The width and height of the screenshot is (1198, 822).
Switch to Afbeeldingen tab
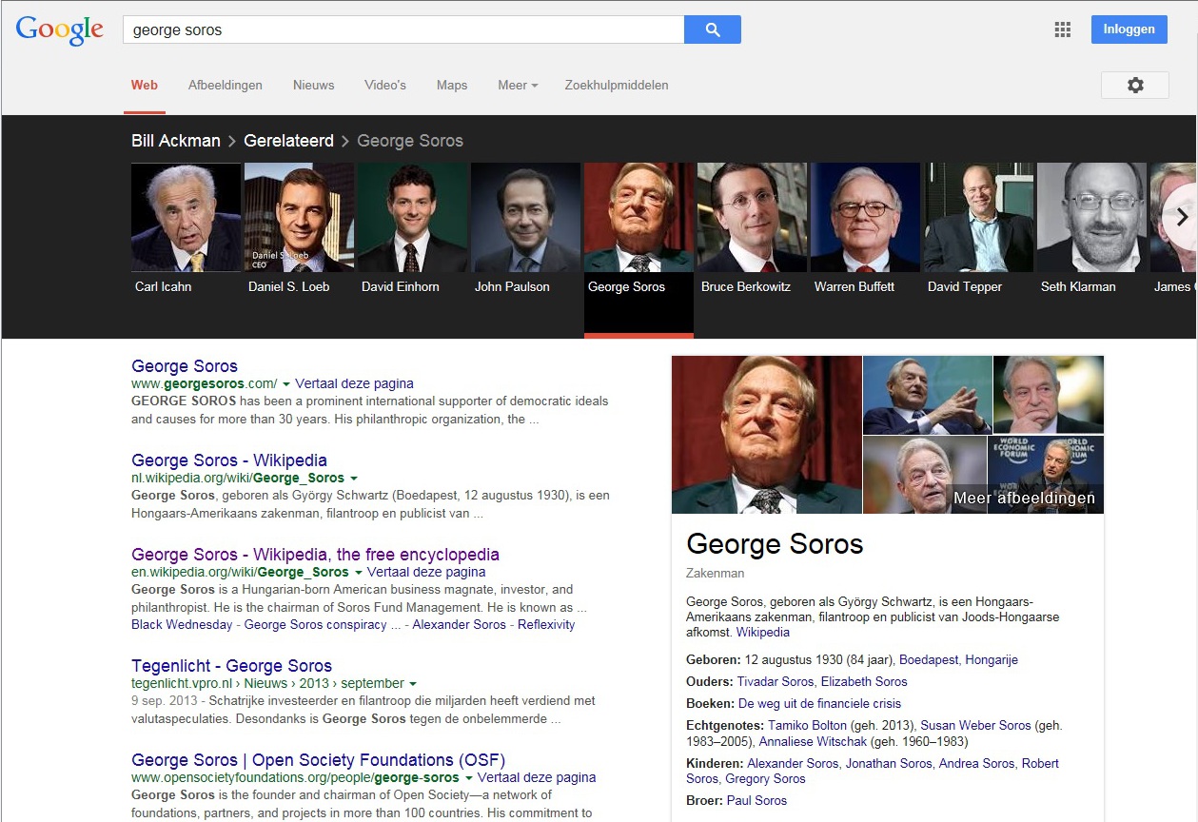226,85
